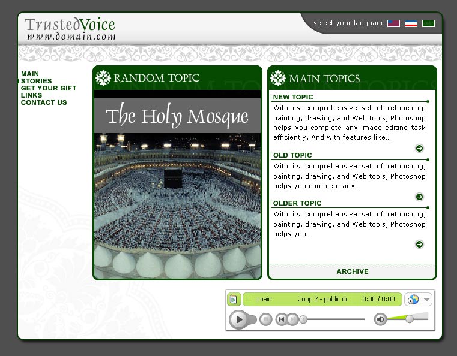The image size is (457, 356).
Task: Open New Topic with green arrow
Action: tap(419, 148)
